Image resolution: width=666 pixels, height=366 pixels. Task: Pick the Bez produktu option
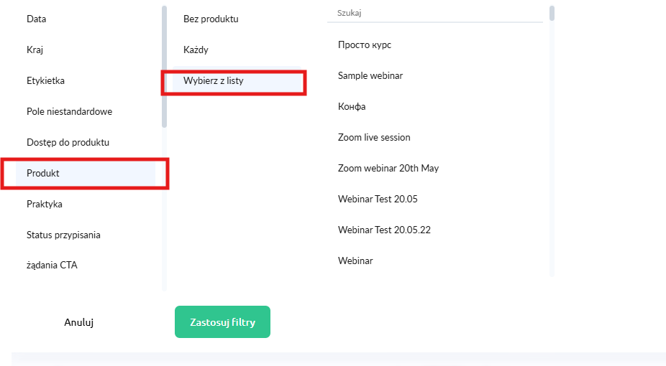tap(211, 19)
